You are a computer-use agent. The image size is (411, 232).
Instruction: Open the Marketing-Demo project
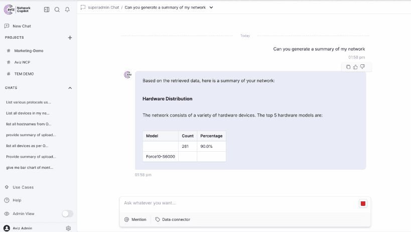pyautogui.click(x=29, y=51)
